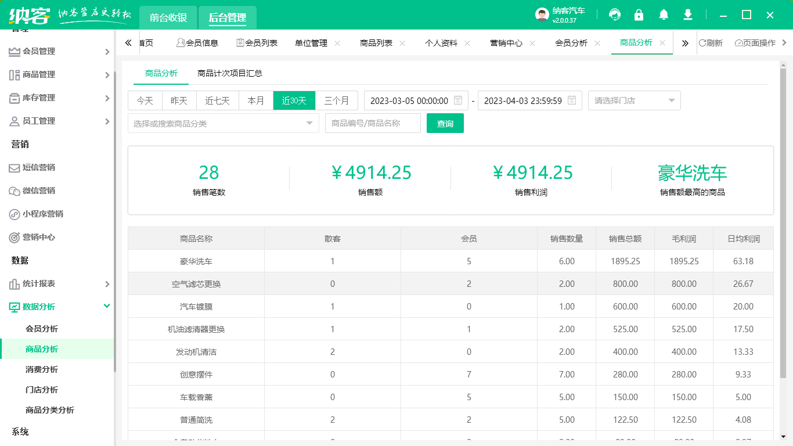Image resolution: width=793 pixels, height=446 pixels.
Task: Select the 三个月 date range filter
Action: (x=337, y=100)
